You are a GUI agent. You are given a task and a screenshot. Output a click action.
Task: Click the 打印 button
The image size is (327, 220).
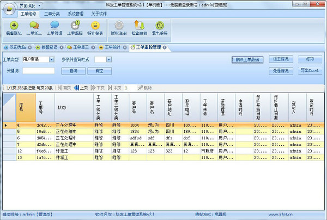click(x=310, y=59)
